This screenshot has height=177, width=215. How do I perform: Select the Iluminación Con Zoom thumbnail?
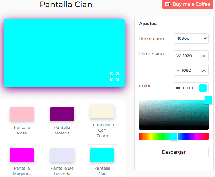point(102,111)
